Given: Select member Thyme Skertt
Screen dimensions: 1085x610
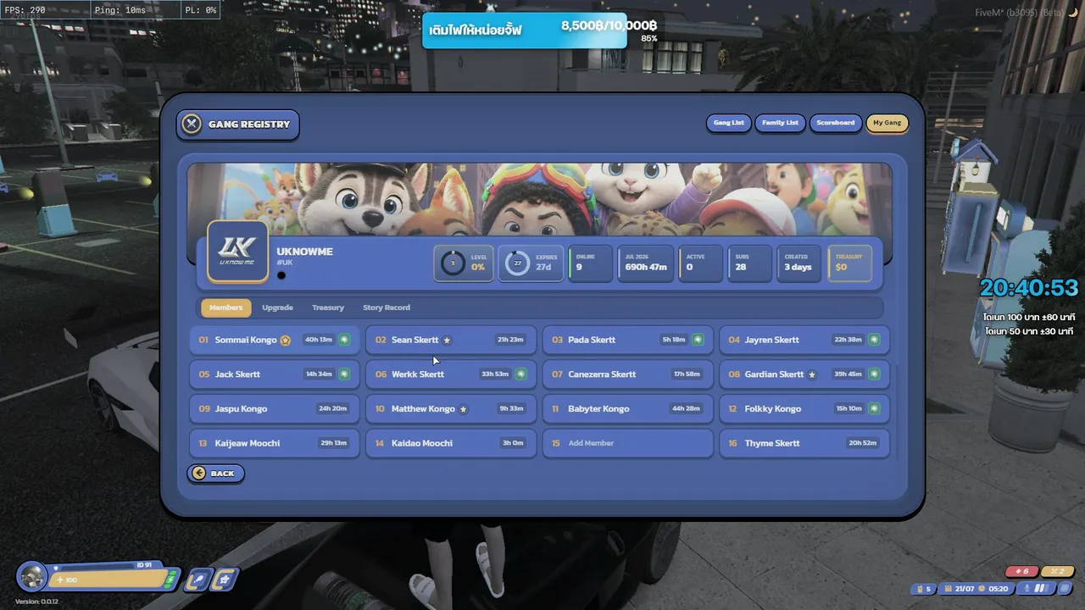Looking at the screenshot, I should point(804,443).
